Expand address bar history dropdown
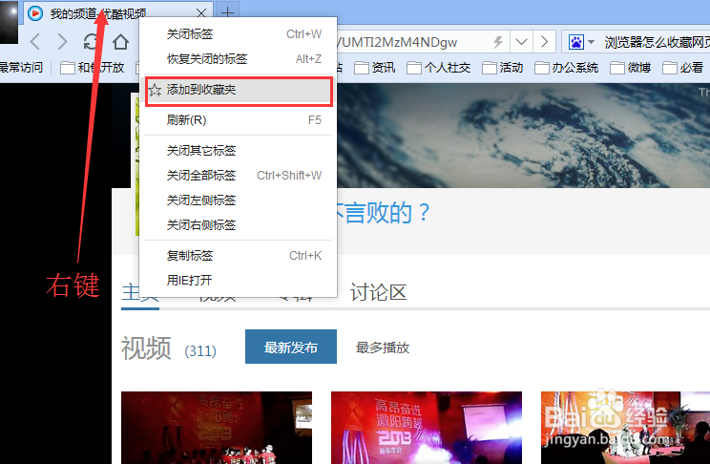 522,42
